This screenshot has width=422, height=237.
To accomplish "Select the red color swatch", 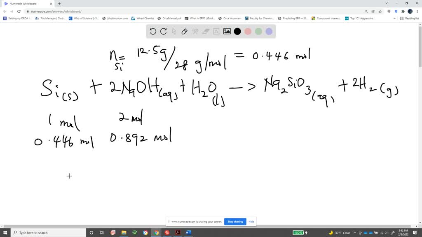I will tap(248, 31).
